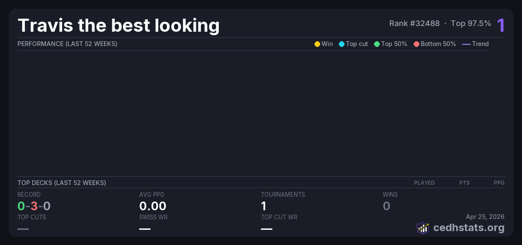Viewport: 522px width, 245px height.
Task: Sort by the PTS column header
Action: coord(464,183)
